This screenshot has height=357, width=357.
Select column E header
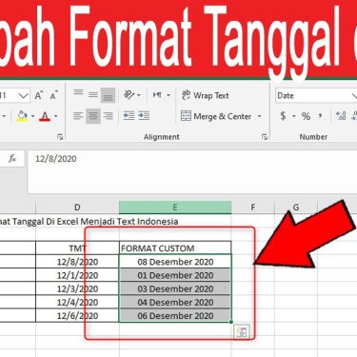coord(175,208)
